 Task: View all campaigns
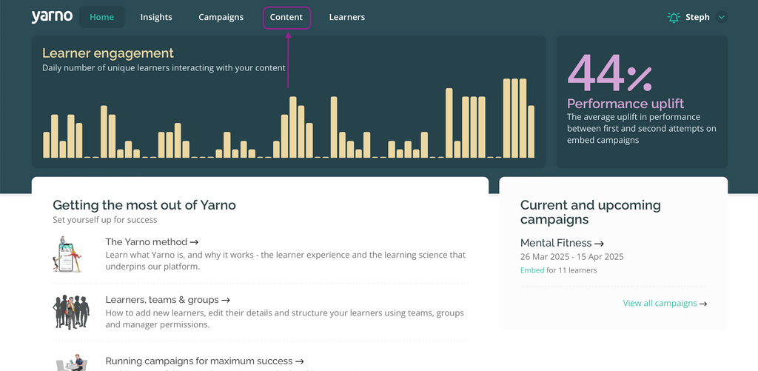665,304
